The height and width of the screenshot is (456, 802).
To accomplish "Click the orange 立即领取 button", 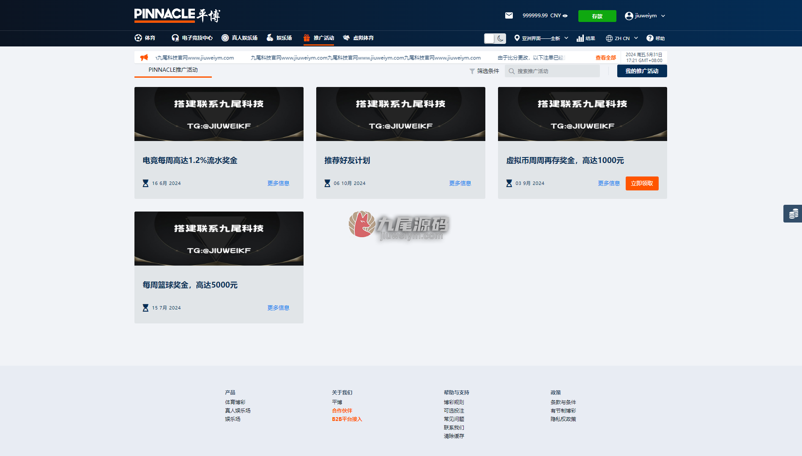I will point(642,183).
